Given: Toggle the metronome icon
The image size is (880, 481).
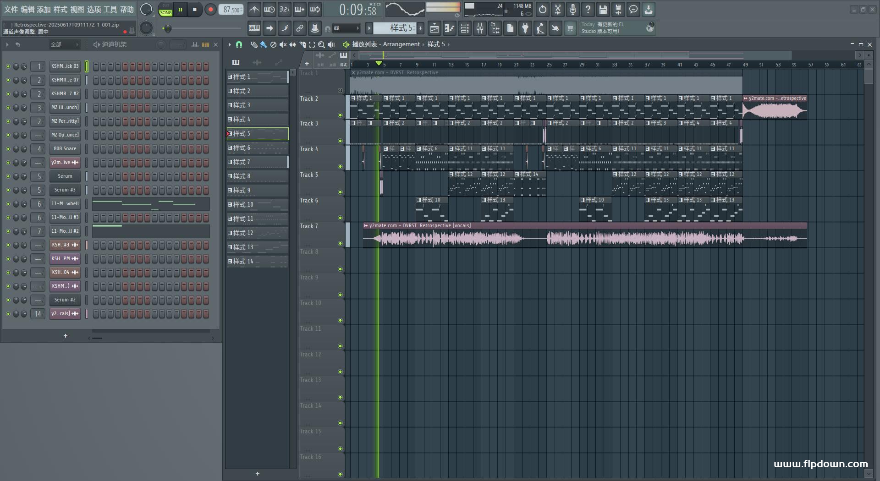Looking at the screenshot, I should click(x=254, y=9).
